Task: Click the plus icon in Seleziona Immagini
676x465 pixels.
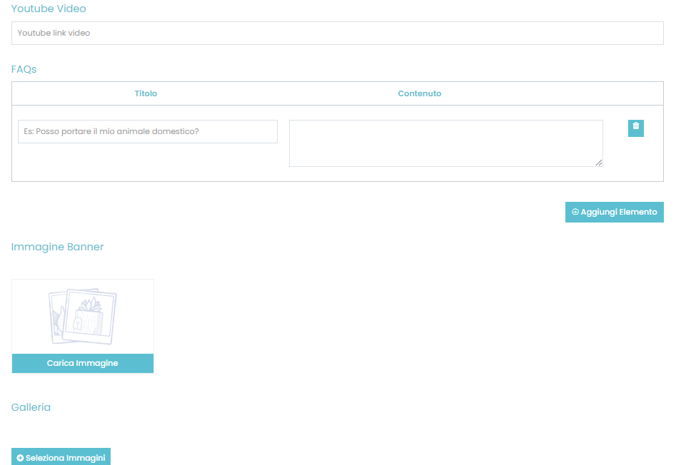Action: click(20, 458)
